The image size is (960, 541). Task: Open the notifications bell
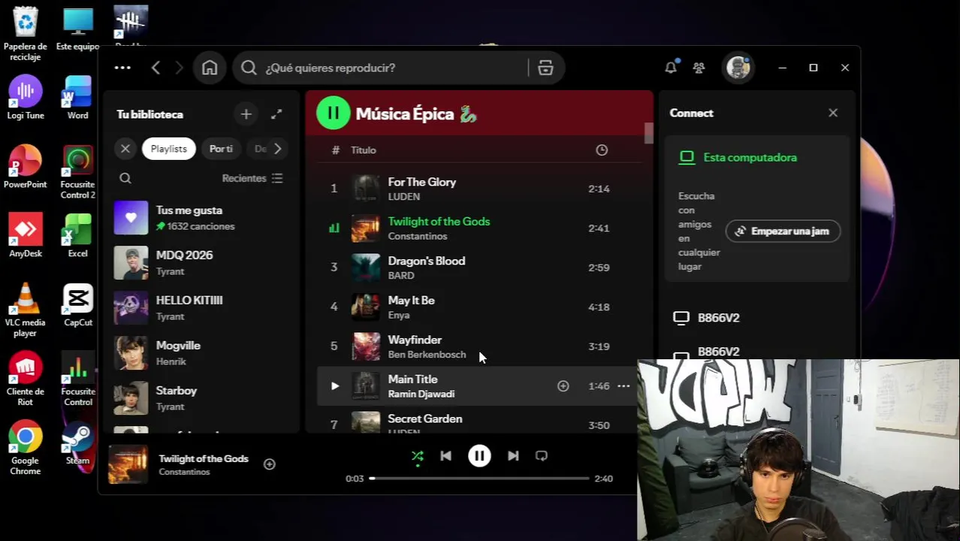[x=671, y=68]
